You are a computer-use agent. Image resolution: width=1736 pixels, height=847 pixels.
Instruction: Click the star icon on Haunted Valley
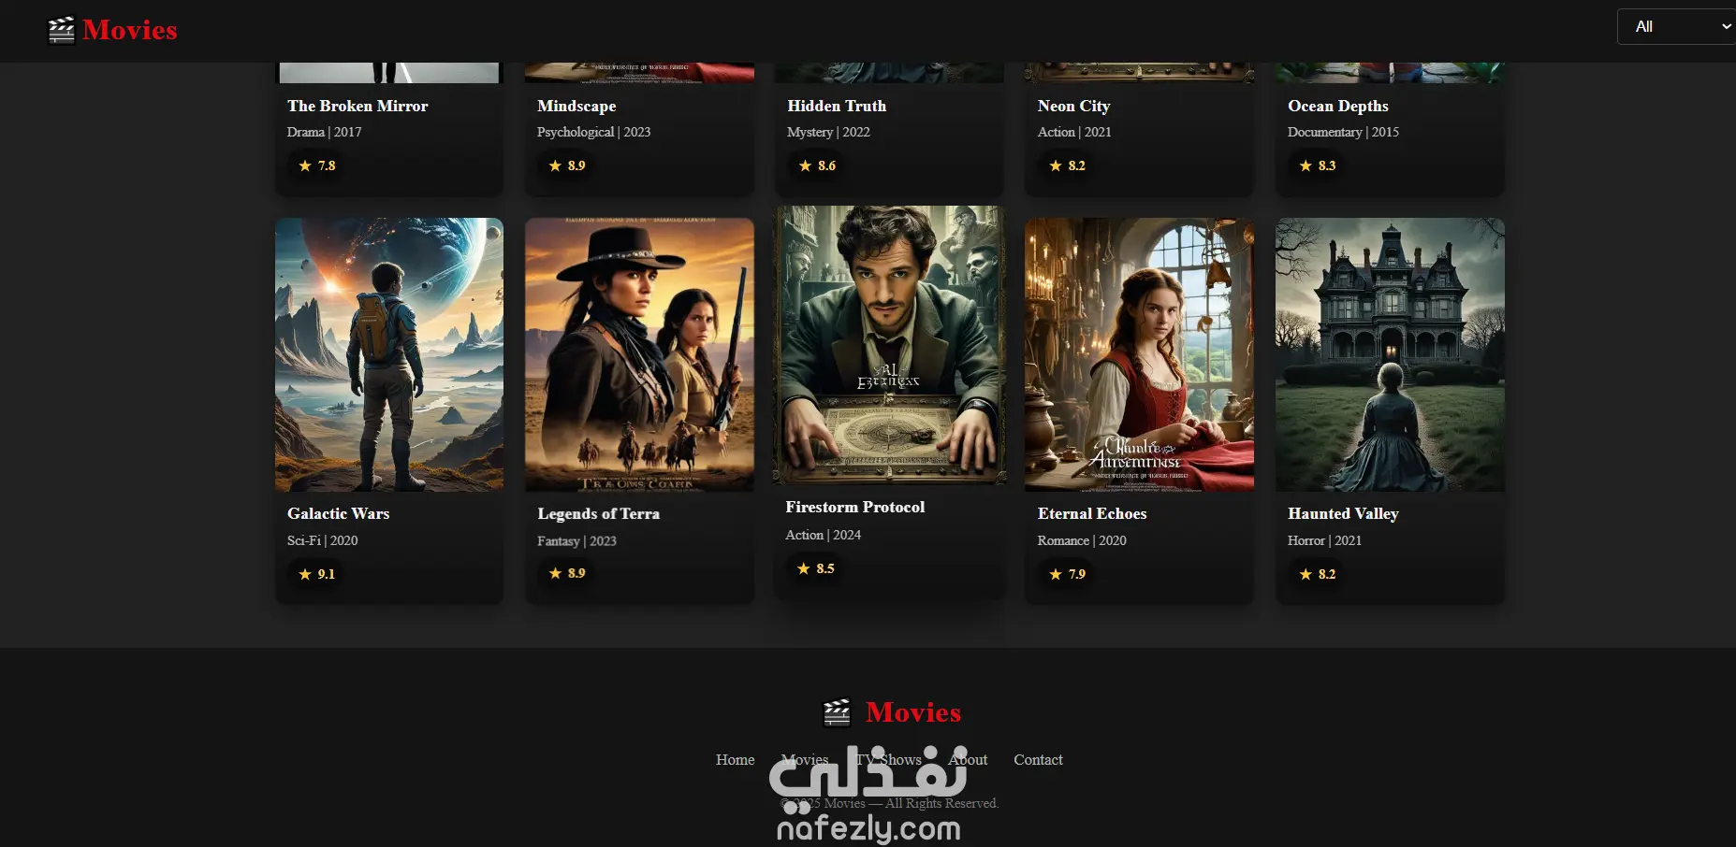point(1306,574)
